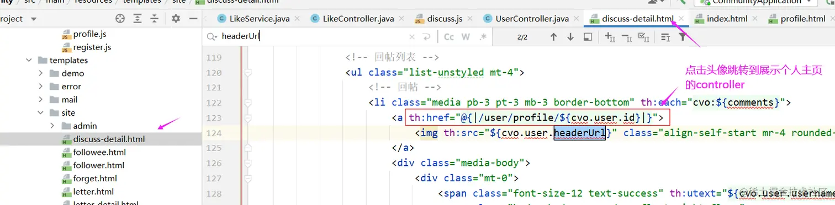Go to previous search occurrence
Image resolution: width=835 pixels, height=205 pixels.
553,37
